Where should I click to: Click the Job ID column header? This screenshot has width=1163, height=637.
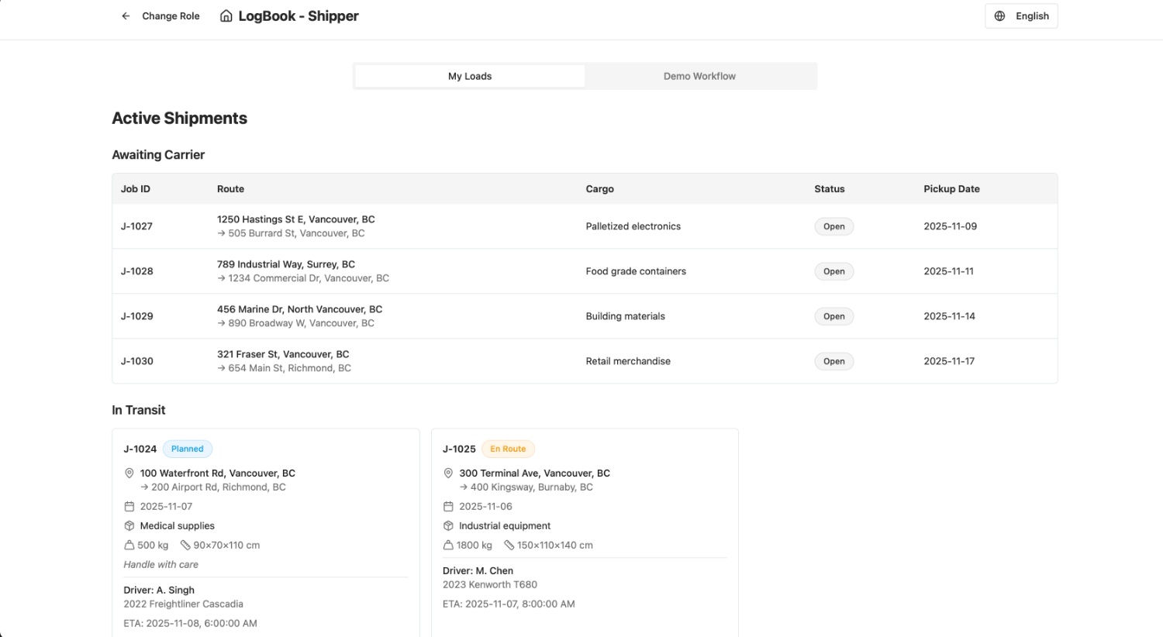tap(136, 189)
